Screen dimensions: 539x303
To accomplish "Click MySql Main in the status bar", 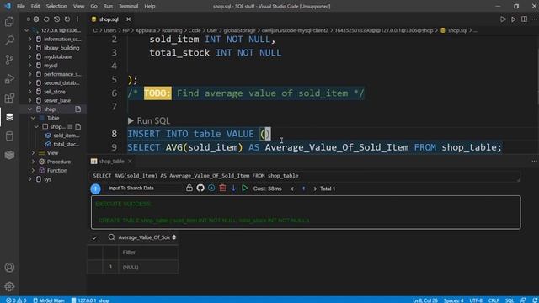I will 49,300.
